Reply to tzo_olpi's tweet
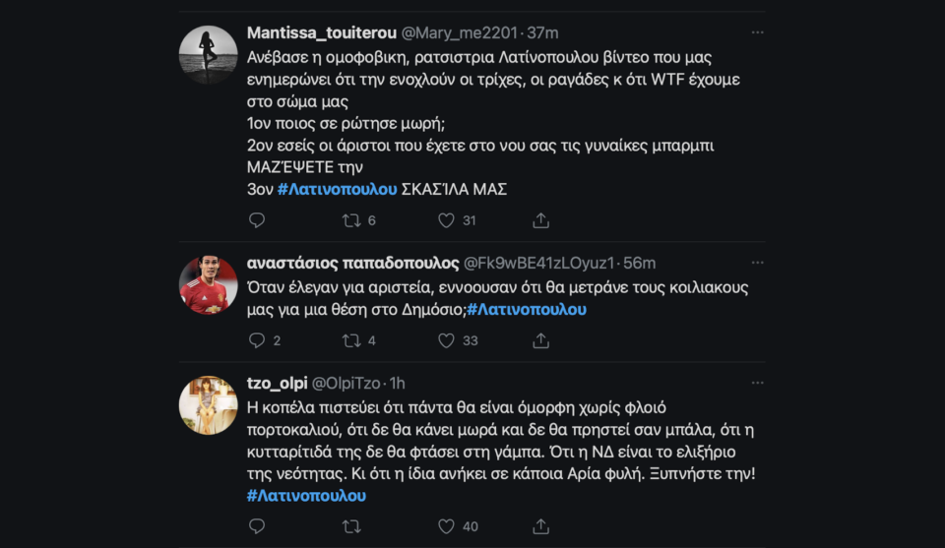Screen dimensions: 945x548 tap(257, 526)
